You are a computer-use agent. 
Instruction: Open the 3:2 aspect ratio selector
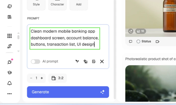pyautogui.click(x=58, y=78)
